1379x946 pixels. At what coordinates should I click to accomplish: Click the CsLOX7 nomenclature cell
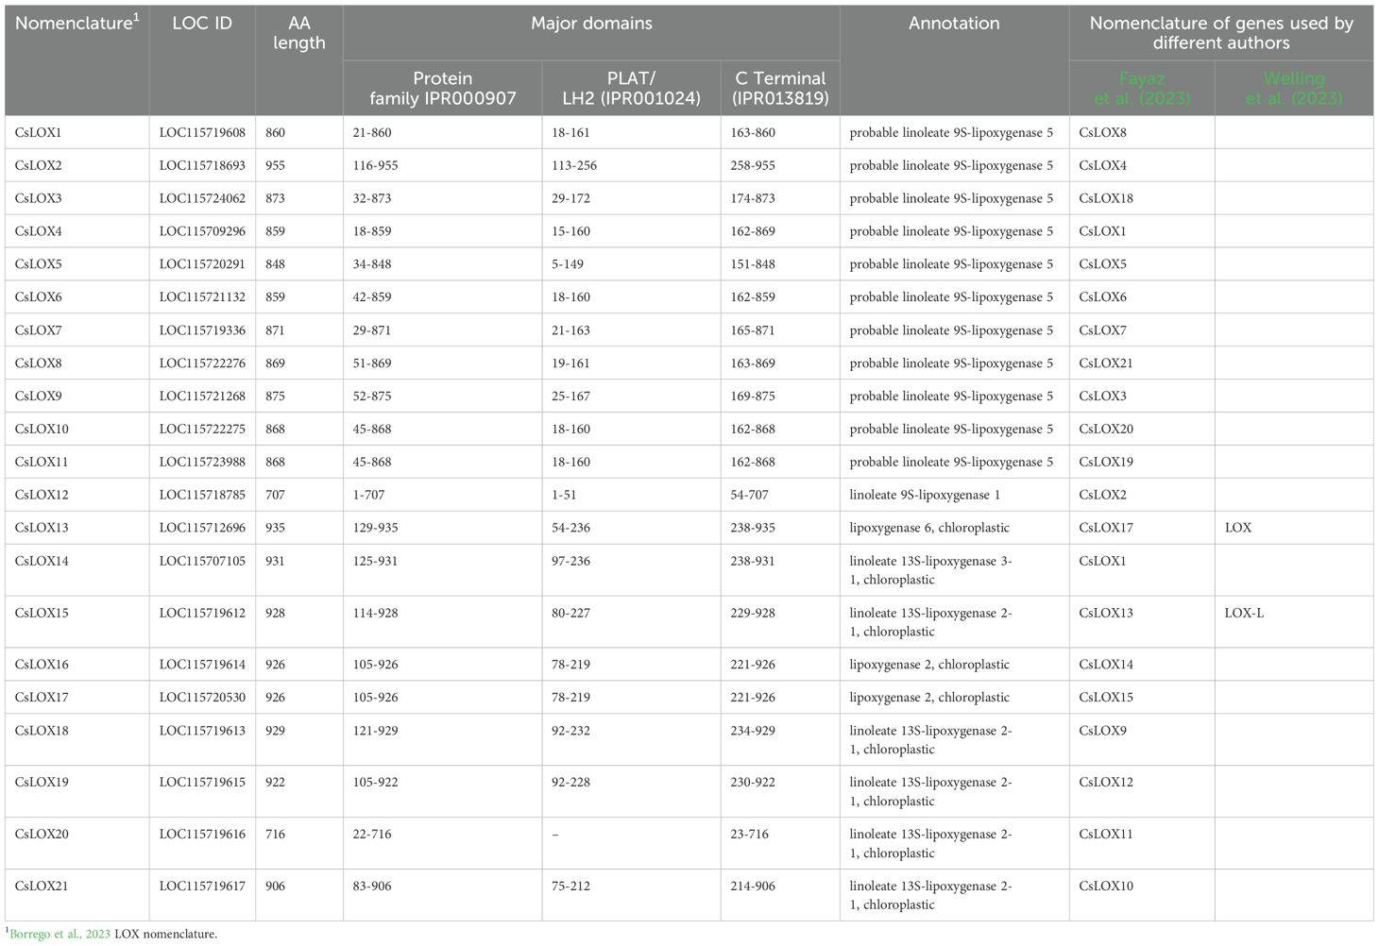[x=38, y=331]
